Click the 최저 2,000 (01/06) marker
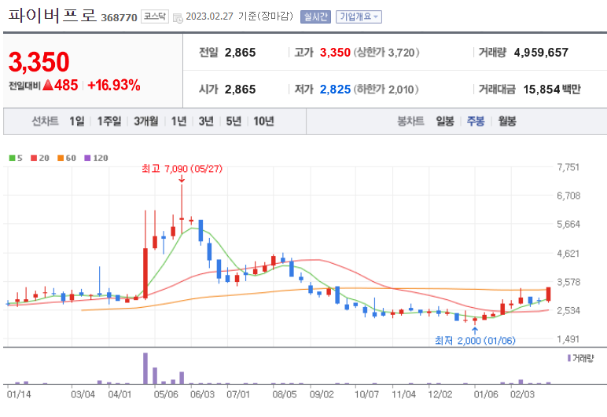This screenshot has height=417, width=607. pos(475,341)
